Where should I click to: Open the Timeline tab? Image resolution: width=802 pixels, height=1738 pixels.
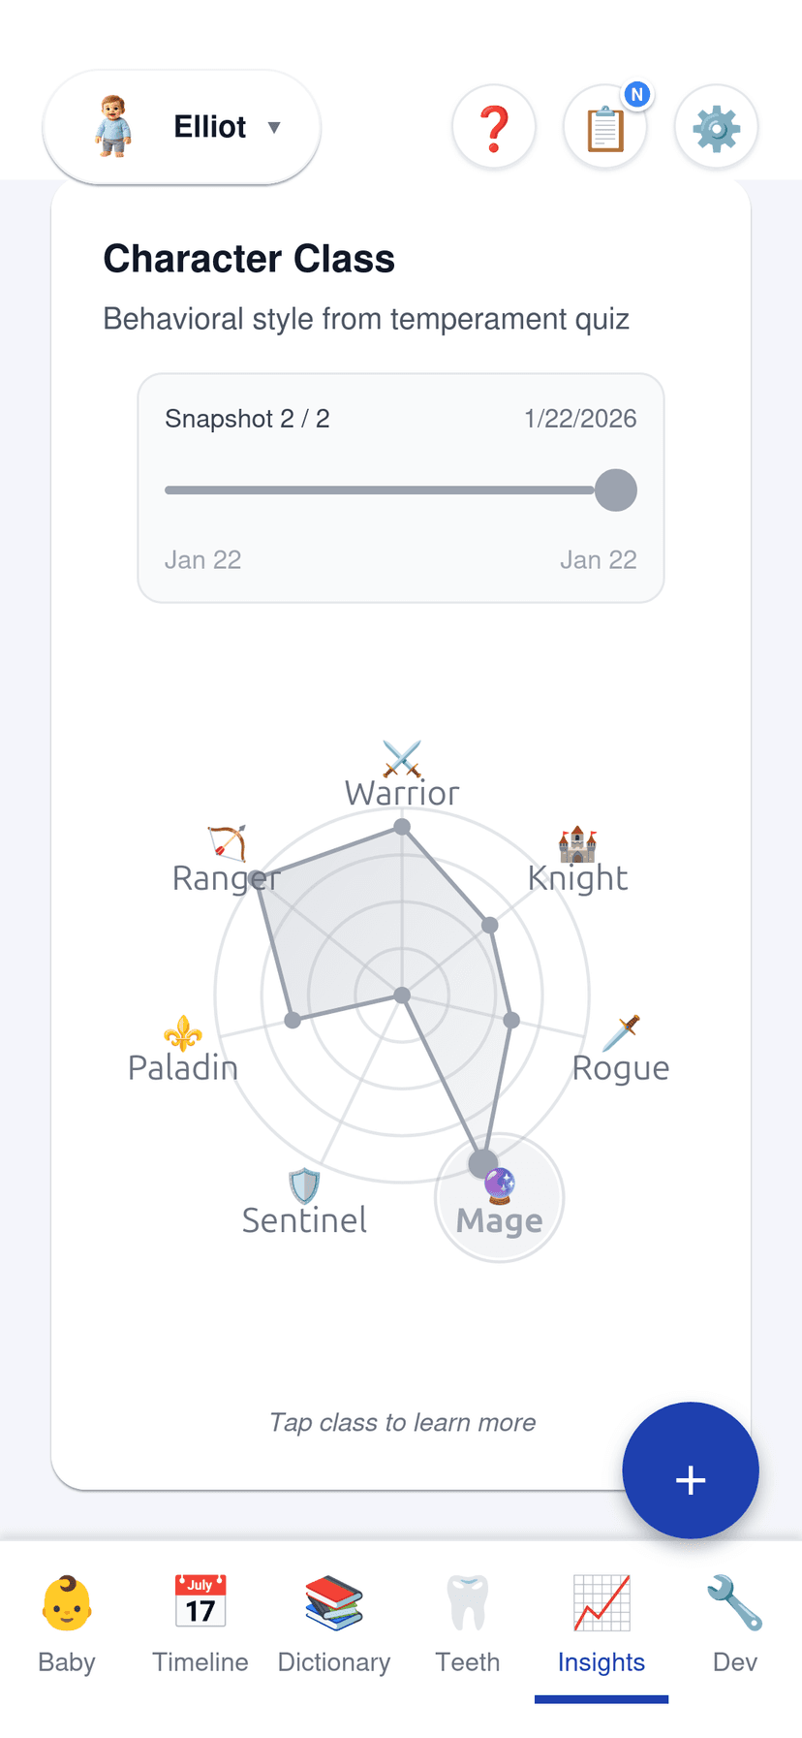click(200, 1624)
